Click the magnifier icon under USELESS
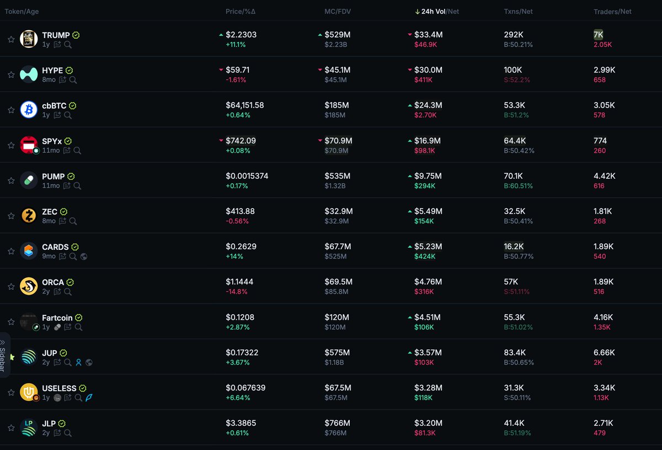662x450 pixels. click(78, 398)
